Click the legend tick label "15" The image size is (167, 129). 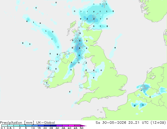pos(39,128)
